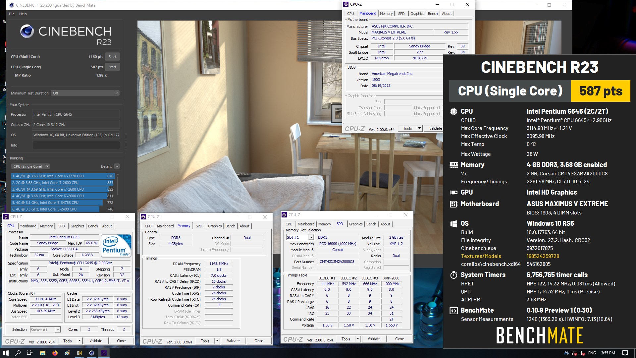Click the muted volume tray icon
The height and width of the screenshot is (358, 636).
(x=582, y=353)
